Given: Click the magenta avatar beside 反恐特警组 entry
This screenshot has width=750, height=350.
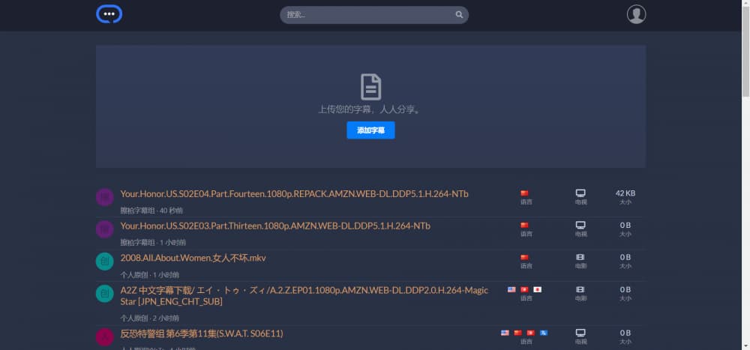Looking at the screenshot, I should point(105,337).
